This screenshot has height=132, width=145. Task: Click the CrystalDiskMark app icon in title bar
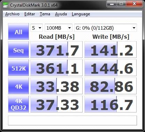pos(6,5)
